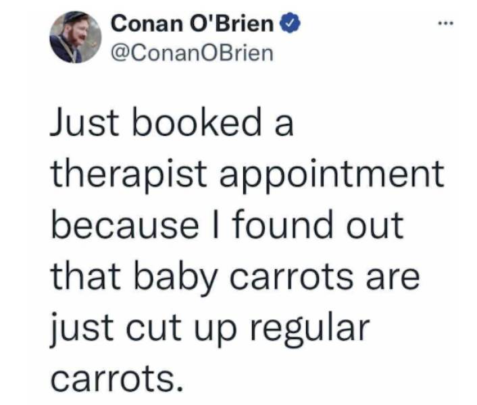Image resolution: width=477 pixels, height=405 pixels.
Task: Visit the @ConanOBrien handle link
Action: coord(193,53)
